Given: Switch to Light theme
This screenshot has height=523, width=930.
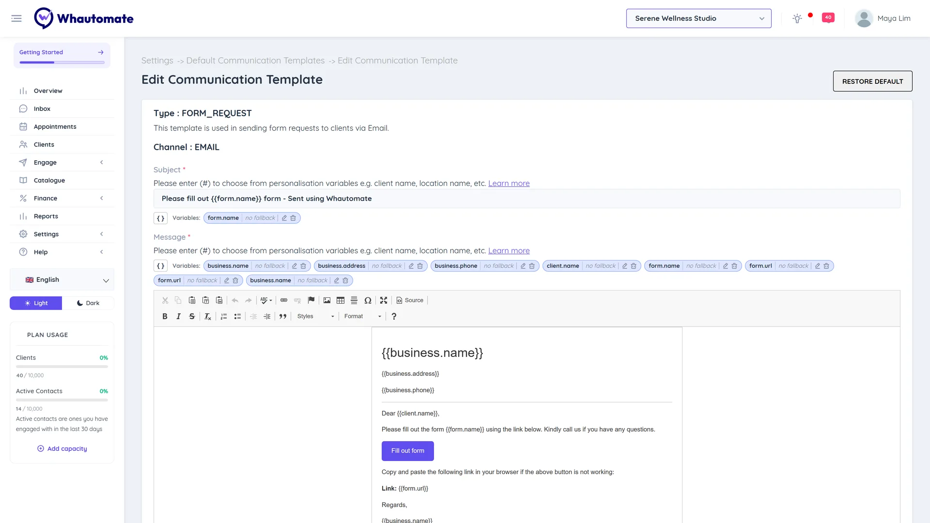Looking at the screenshot, I should point(36,303).
